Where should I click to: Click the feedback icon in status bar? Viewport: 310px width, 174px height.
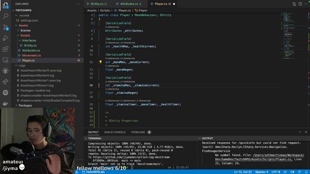pos(300,172)
